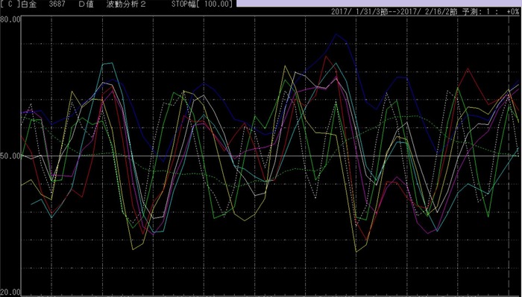This screenshot has height=297, width=522.
Task: Click the 20.00 axis label
Action: point(10,293)
